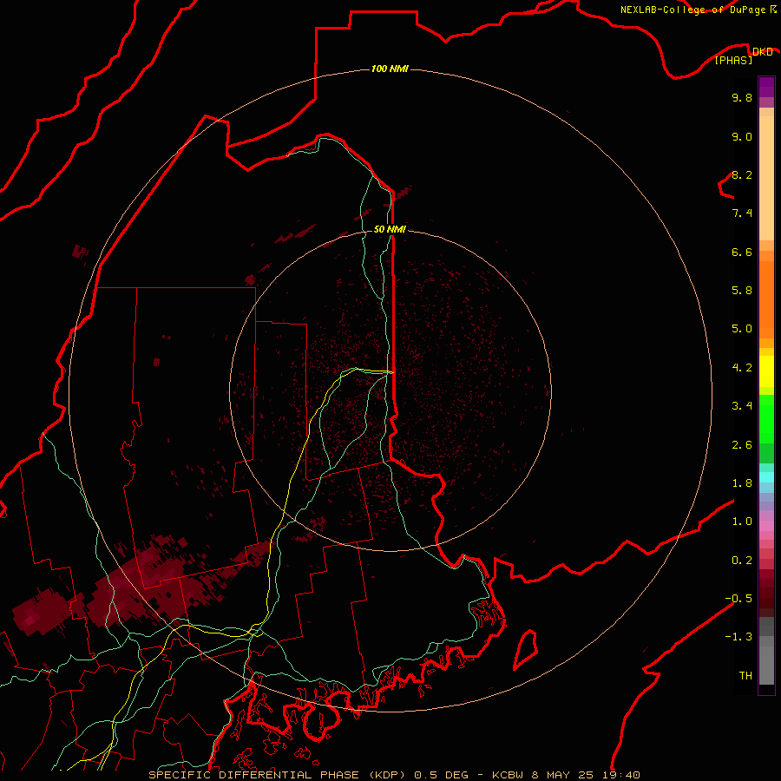Pick the cyan band on color scale
The height and width of the screenshot is (781, 781).
[766, 477]
